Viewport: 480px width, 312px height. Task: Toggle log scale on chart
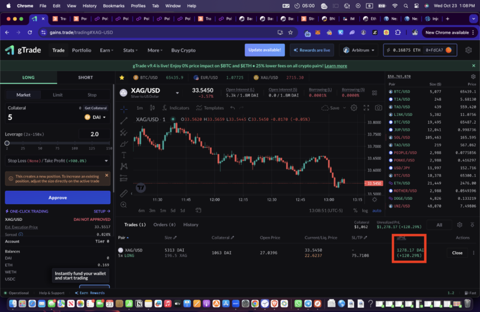[365, 211]
